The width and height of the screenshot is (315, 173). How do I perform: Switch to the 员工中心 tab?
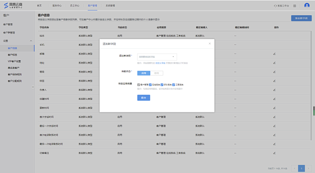pyautogui.click(x=75, y=6)
